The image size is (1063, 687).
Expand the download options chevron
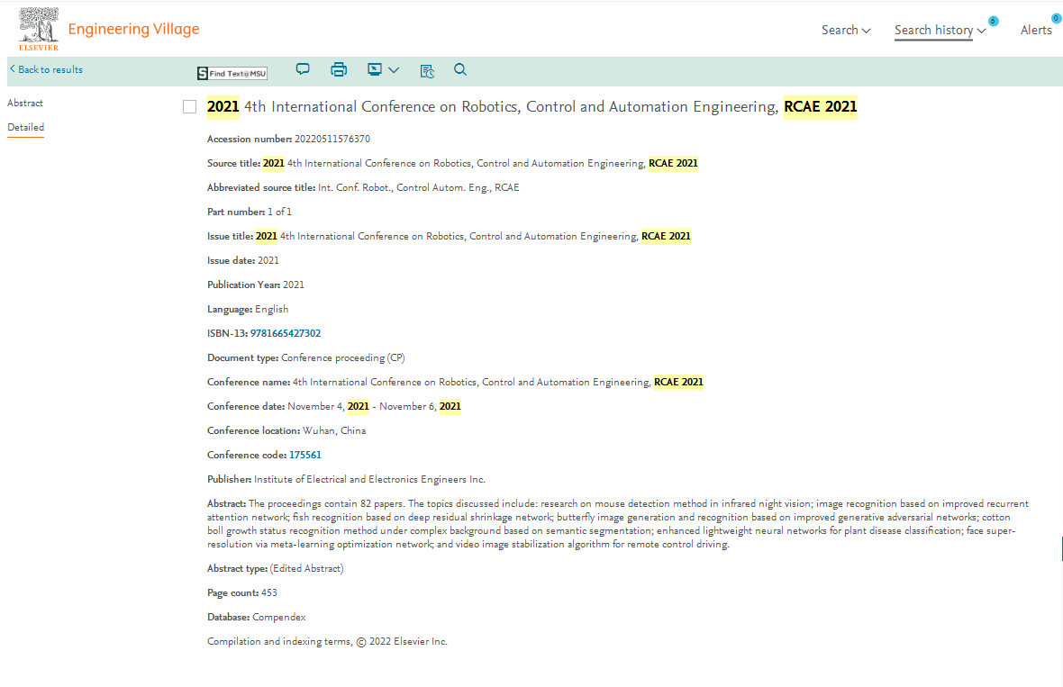tap(394, 70)
